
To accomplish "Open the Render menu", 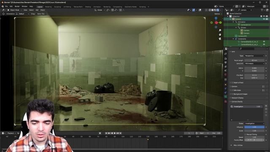I will coord(17,6).
